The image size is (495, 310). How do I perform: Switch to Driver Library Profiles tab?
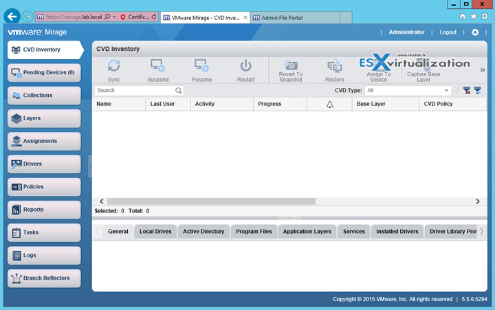click(452, 232)
